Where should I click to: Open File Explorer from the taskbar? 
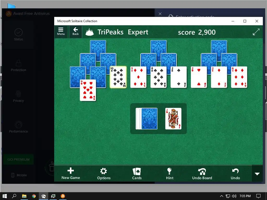click(24, 196)
